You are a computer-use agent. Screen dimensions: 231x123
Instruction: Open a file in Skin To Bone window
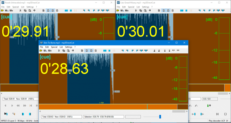(x=41, y=50)
